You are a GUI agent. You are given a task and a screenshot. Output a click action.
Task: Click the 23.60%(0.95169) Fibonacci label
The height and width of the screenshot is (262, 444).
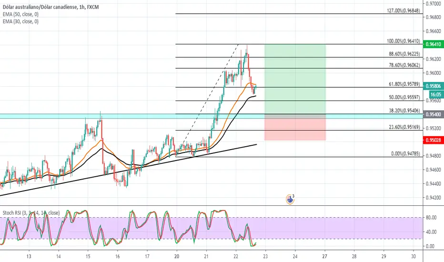click(404, 127)
